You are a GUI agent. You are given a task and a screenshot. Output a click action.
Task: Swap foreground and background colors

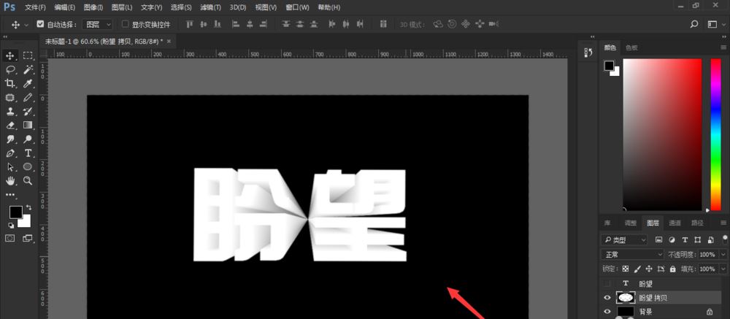click(29, 207)
